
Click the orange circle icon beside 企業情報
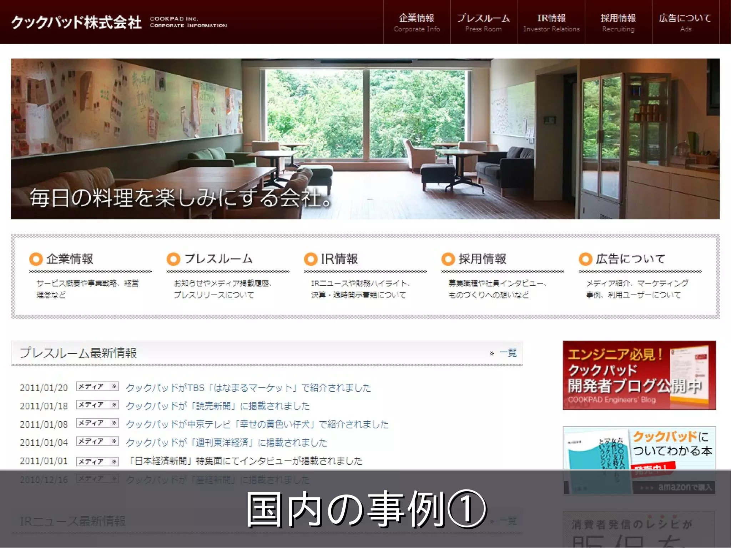point(36,259)
